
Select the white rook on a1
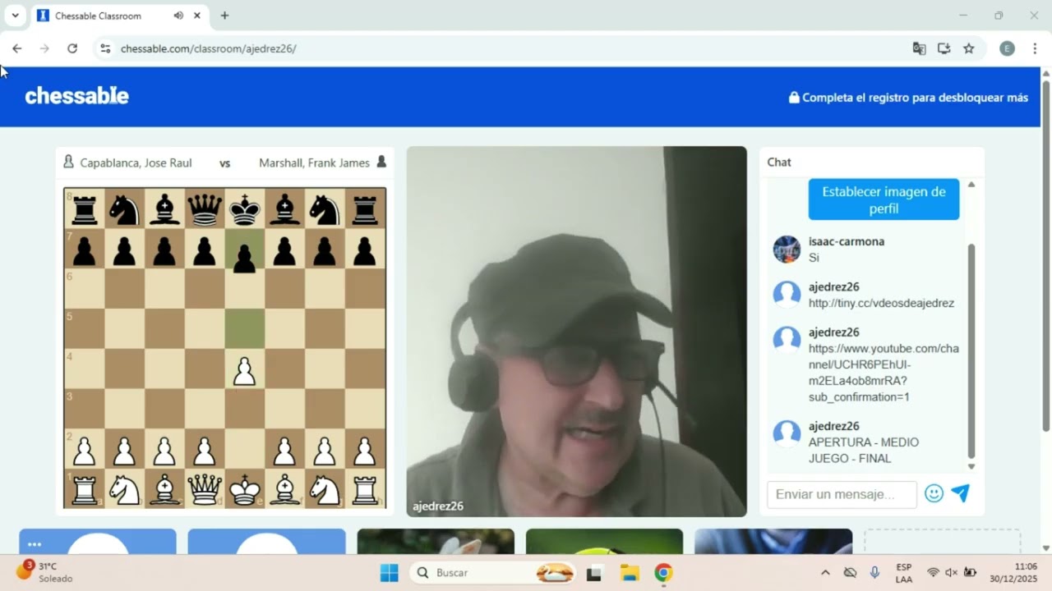84,489
